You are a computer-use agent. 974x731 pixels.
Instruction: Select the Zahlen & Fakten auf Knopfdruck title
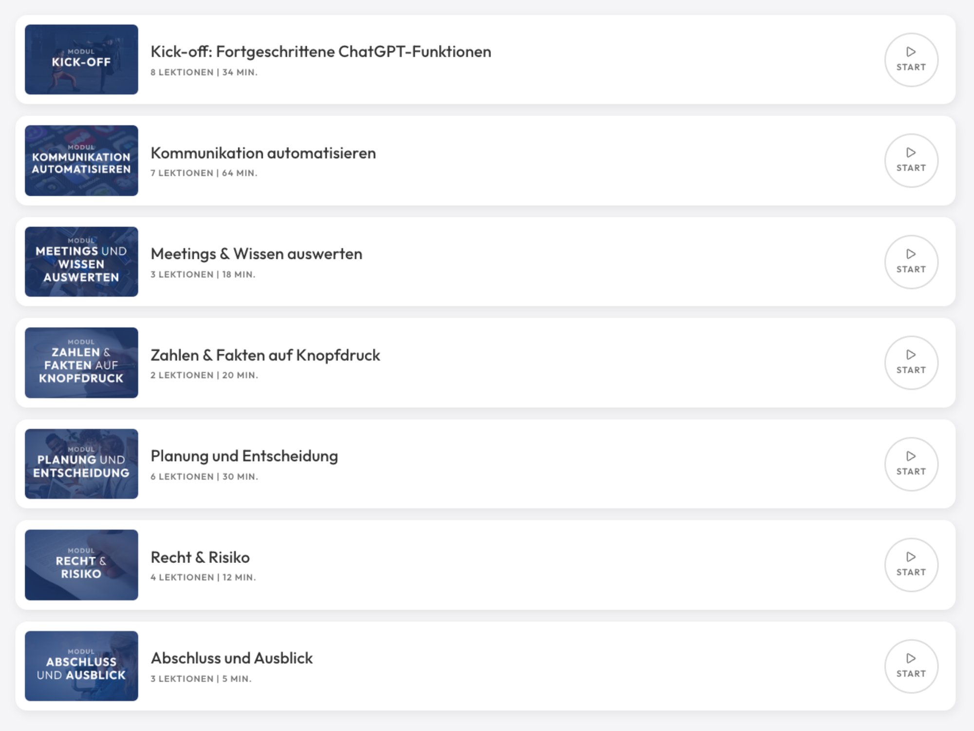(x=265, y=355)
